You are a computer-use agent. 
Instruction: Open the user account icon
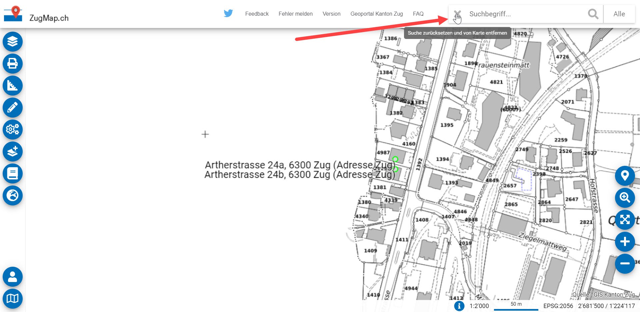(x=13, y=277)
